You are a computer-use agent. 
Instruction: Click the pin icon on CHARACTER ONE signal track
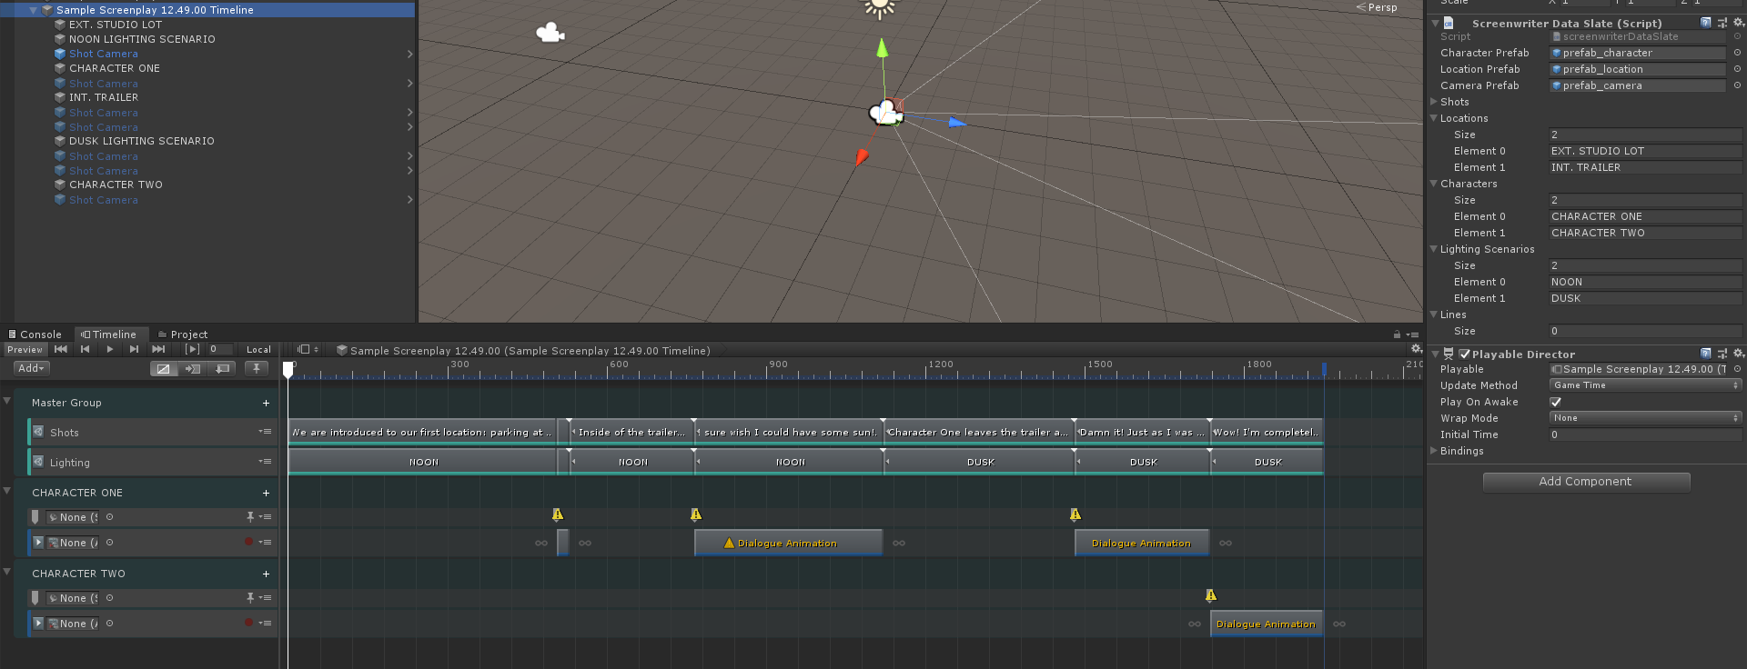coord(250,516)
